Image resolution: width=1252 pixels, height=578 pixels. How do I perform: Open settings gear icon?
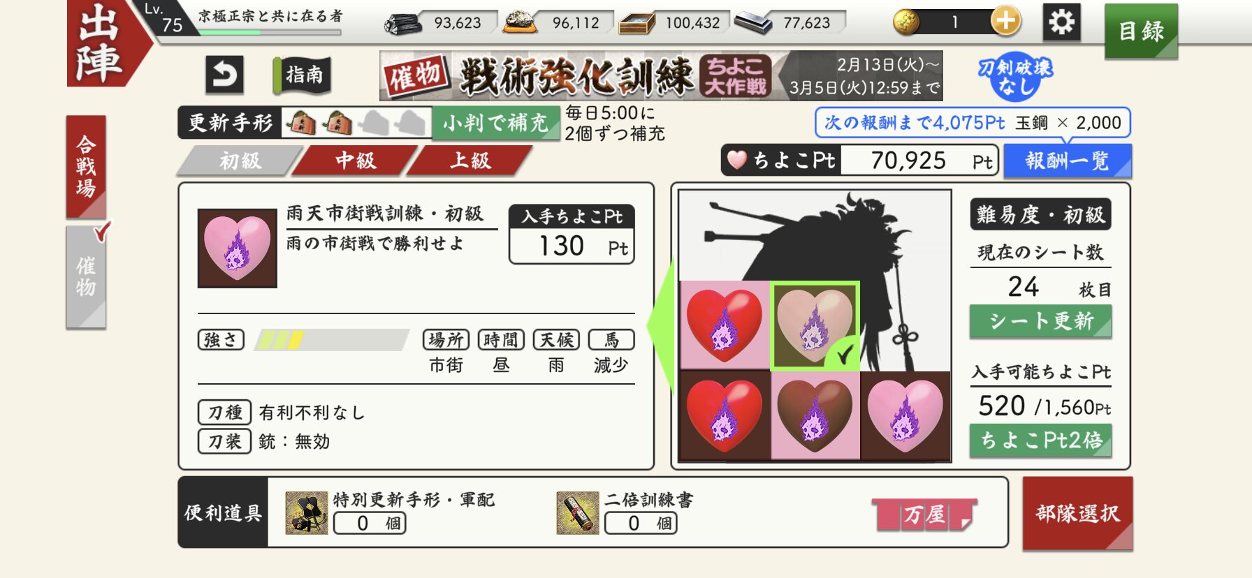1061,22
